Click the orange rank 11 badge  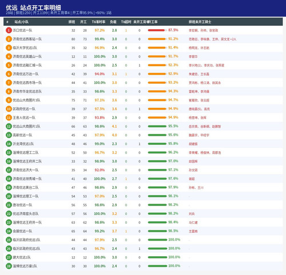9,118
